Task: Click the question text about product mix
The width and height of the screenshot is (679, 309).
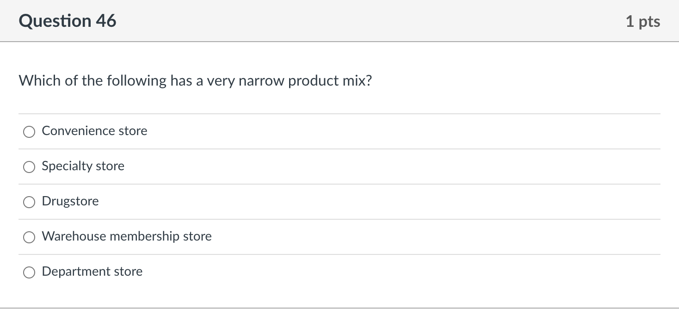Action: (194, 80)
